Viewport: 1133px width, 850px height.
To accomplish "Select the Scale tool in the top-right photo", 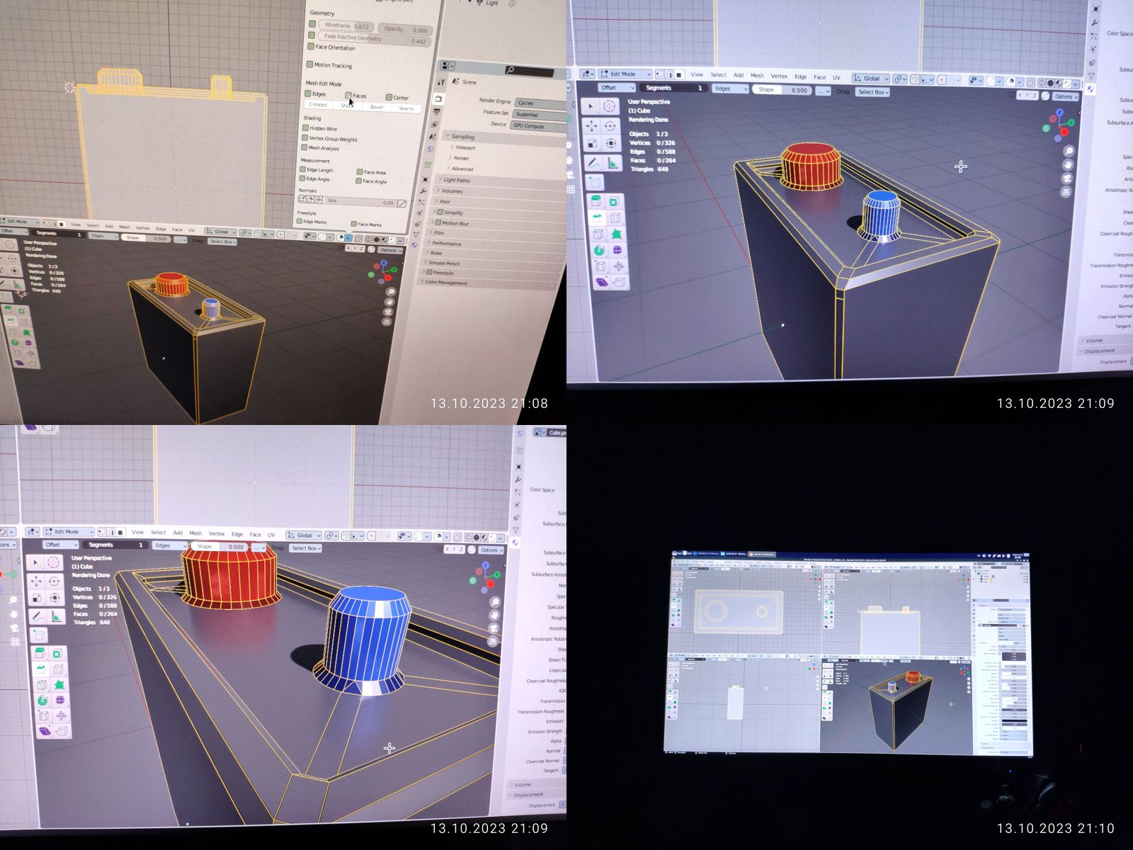I will point(591,144).
